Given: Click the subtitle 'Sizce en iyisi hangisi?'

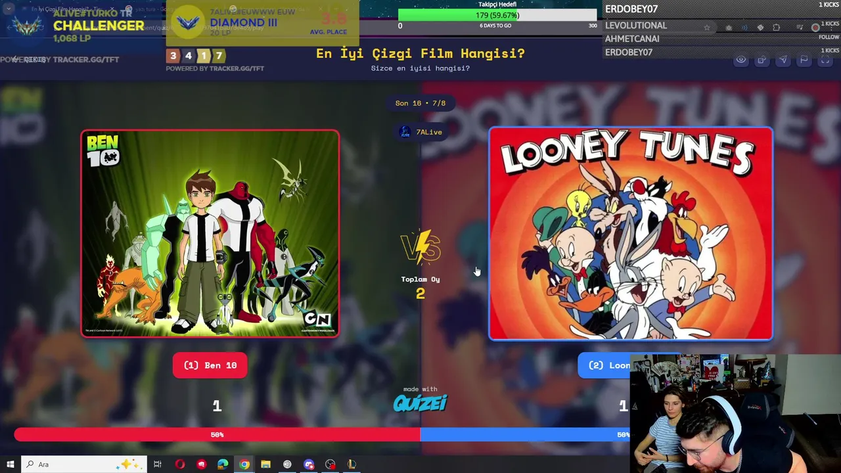Looking at the screenshot, I should (420, 68).
